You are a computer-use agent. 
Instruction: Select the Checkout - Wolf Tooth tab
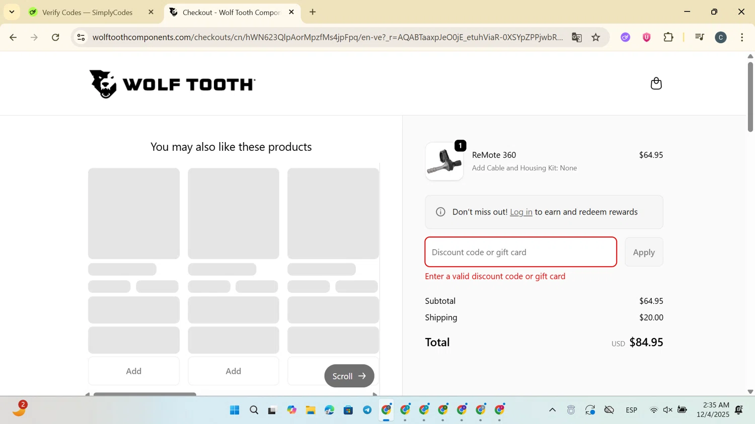pos(232,13)
